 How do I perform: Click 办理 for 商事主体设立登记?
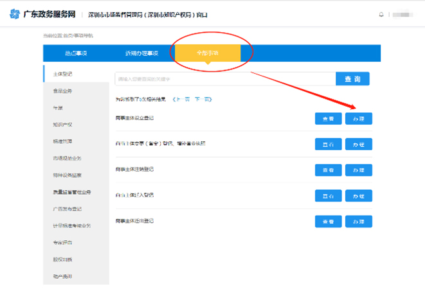[358, 118]
